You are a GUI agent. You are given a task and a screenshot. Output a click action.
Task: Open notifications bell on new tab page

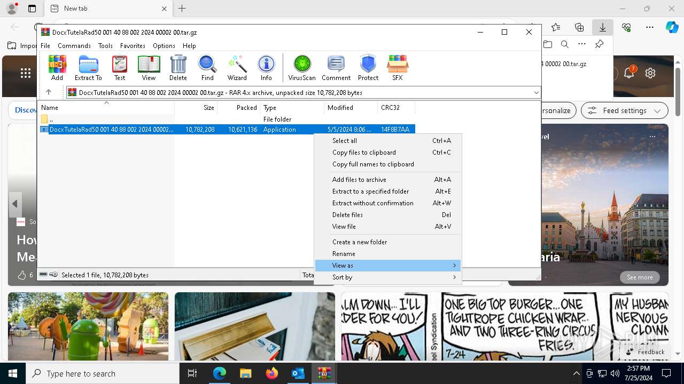(629, 73)
